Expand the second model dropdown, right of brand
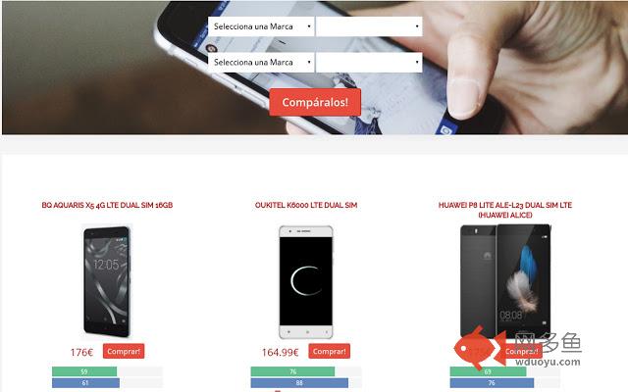628x392 pixels. tap(369, 63)
